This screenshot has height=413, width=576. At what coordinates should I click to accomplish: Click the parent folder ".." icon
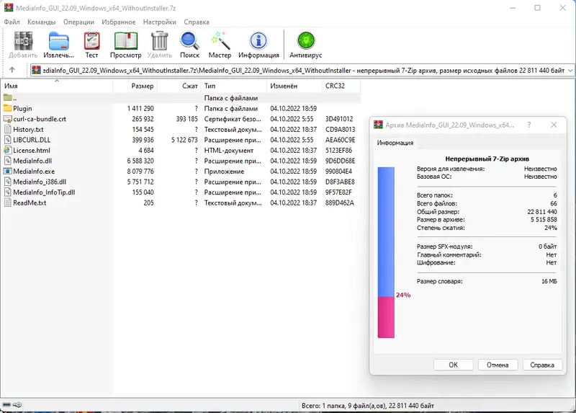7,98
